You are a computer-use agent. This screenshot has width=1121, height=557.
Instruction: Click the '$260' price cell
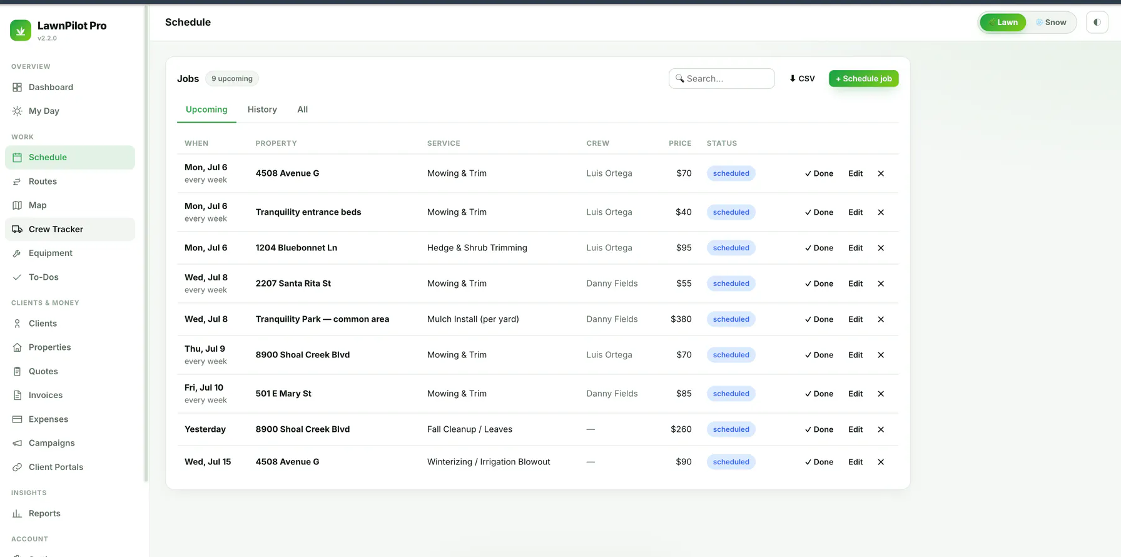coord(681,429)
